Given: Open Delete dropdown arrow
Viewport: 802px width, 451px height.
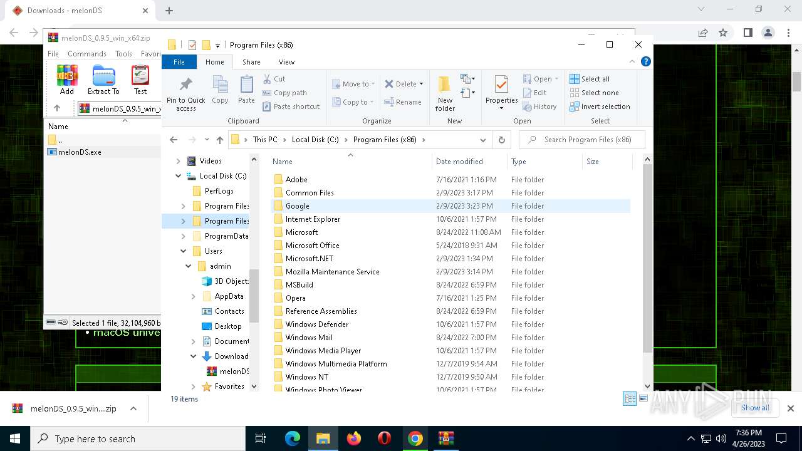Looking at the screenshot, I should (x=421, y=84).
